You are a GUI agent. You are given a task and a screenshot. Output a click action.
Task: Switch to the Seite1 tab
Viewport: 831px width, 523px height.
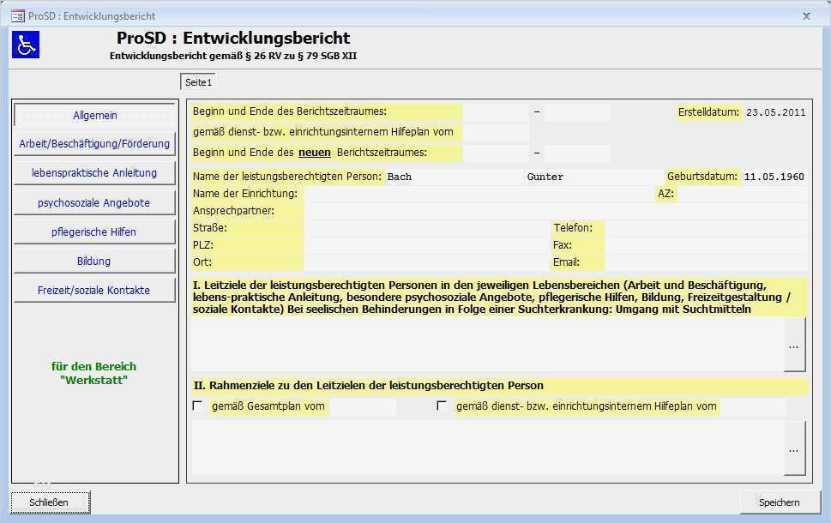click(198, 82)
